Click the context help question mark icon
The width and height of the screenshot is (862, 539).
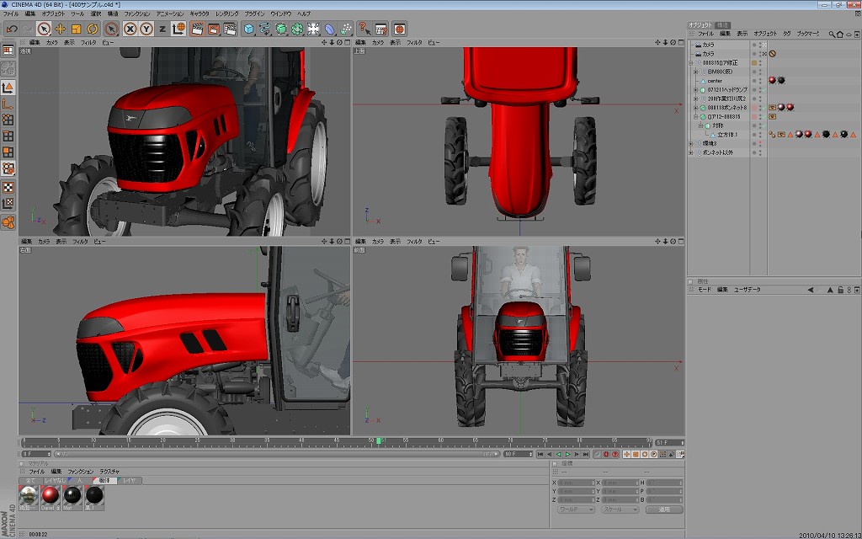coord(364,29)
